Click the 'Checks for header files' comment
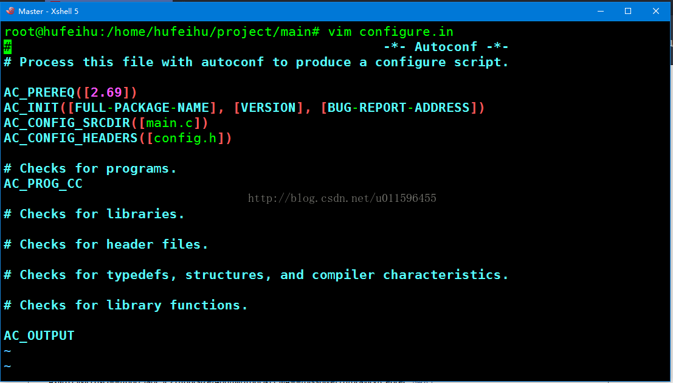Viewport: 673px width, 383px height. click(106, 244)
